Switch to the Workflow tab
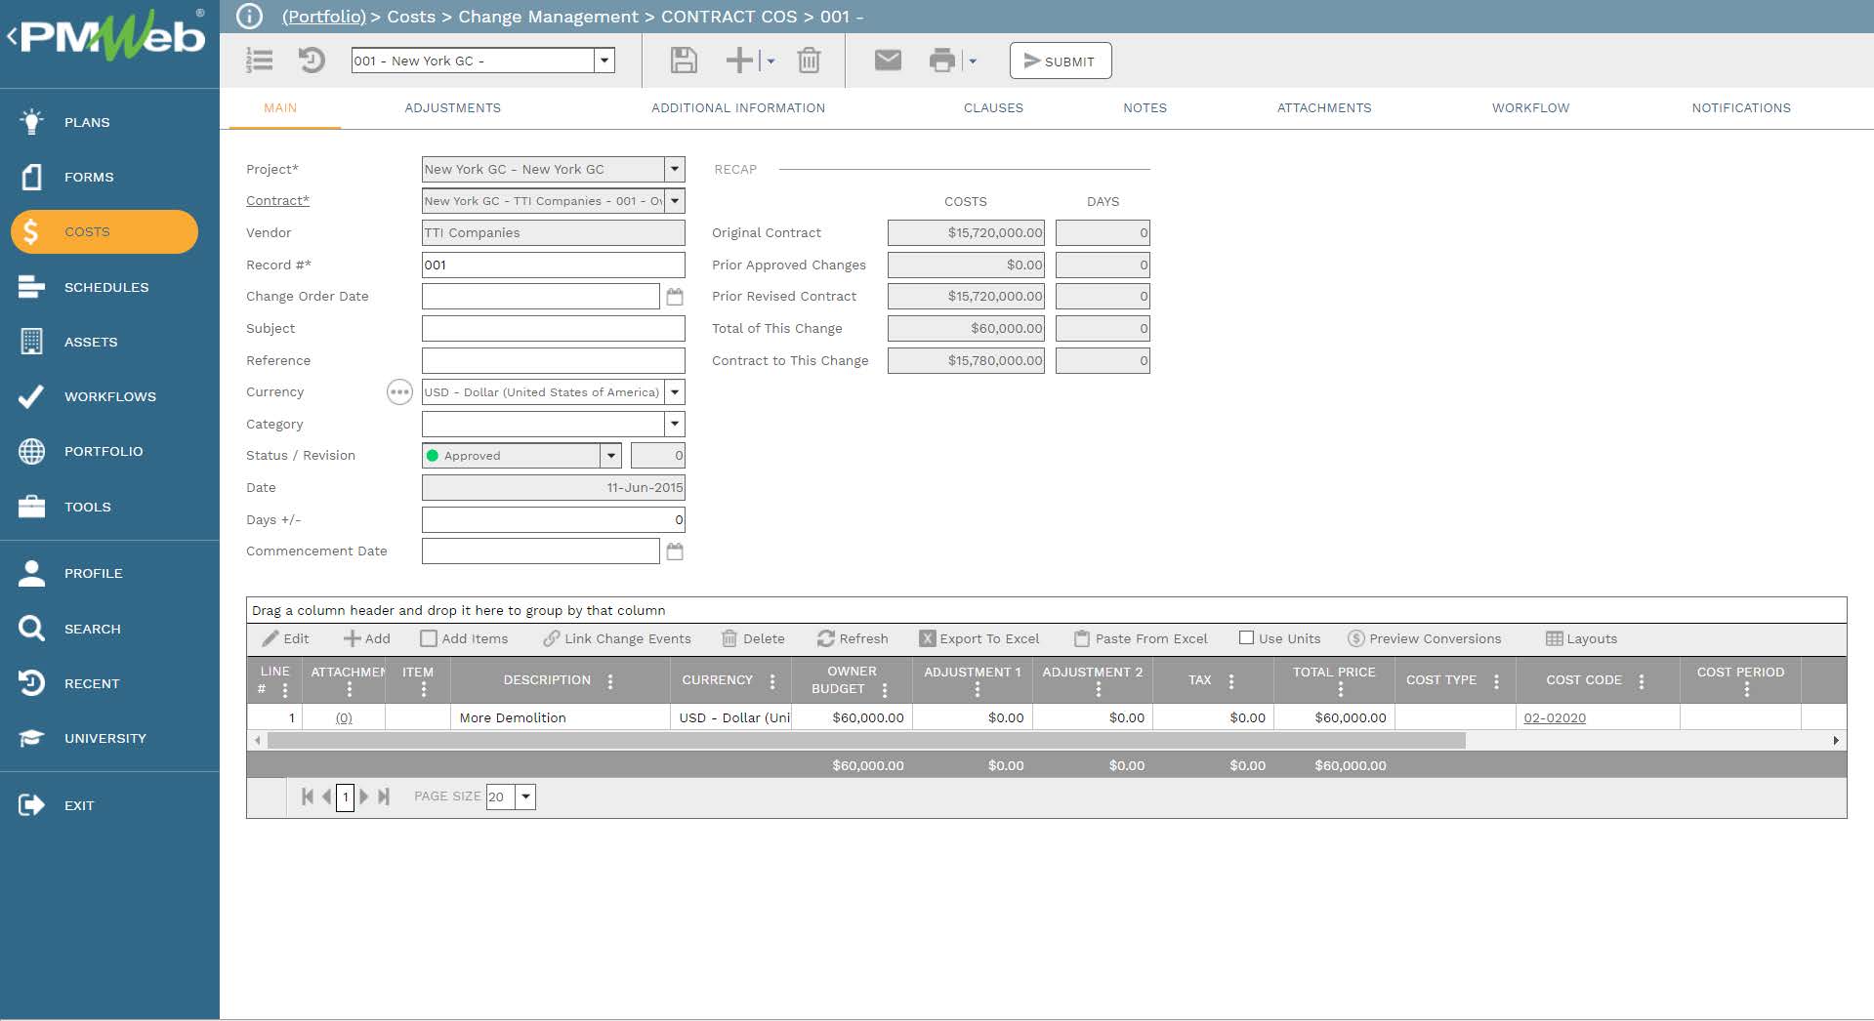Viewport: 1874px width, 1021px height. [x=1530, y=108]
